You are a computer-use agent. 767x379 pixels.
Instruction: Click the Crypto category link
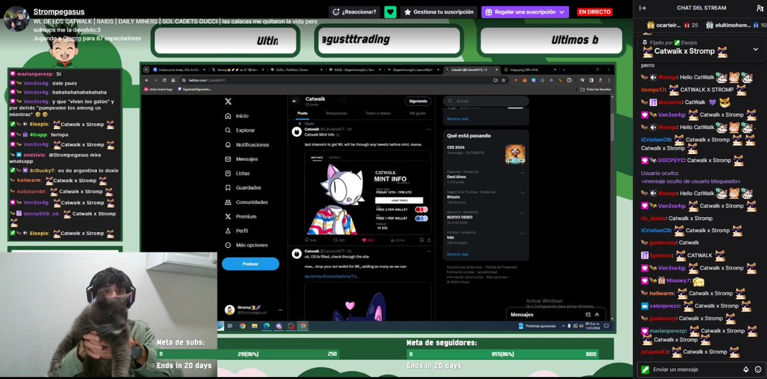click(72, 38)
